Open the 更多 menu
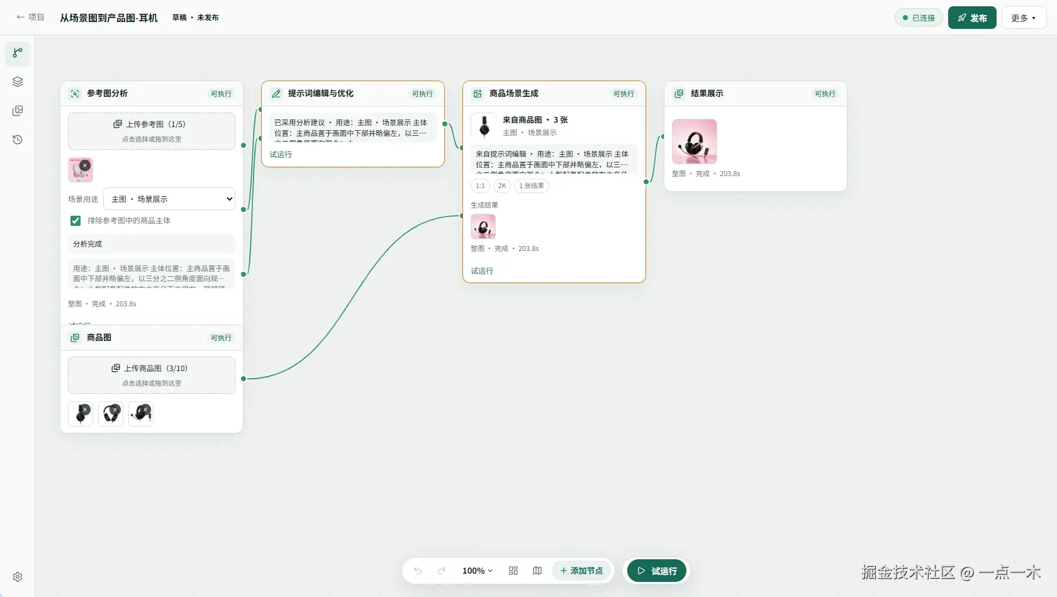The height and width of the screenshot is (597, 1057). [x=1024, y=18]
